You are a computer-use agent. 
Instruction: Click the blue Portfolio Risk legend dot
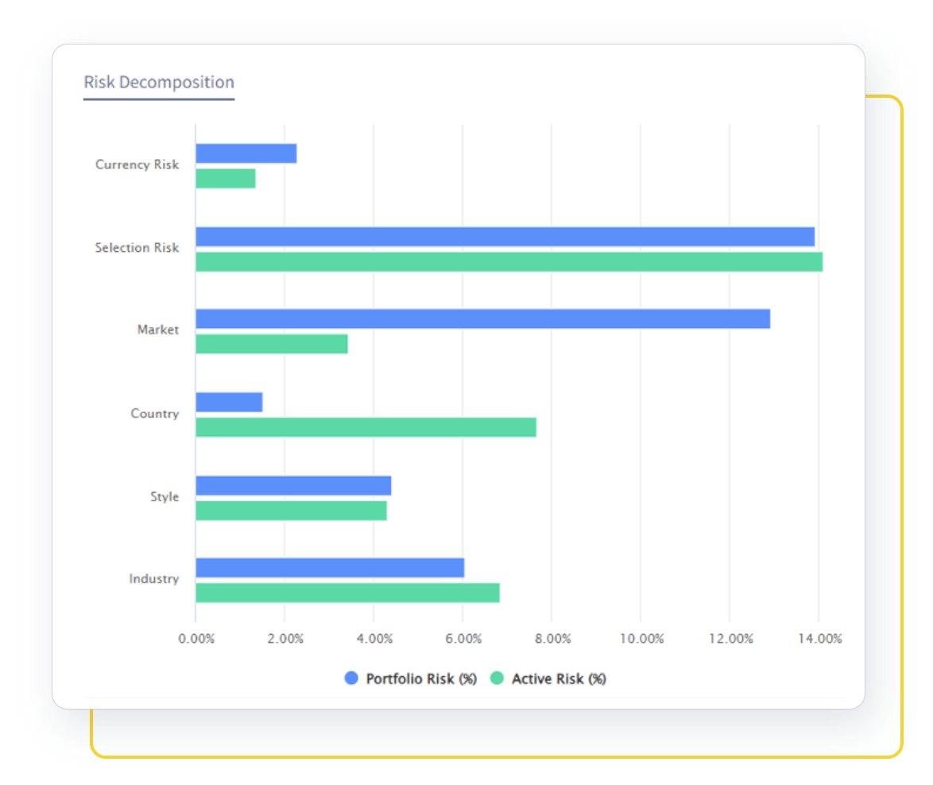click(350, 679)
